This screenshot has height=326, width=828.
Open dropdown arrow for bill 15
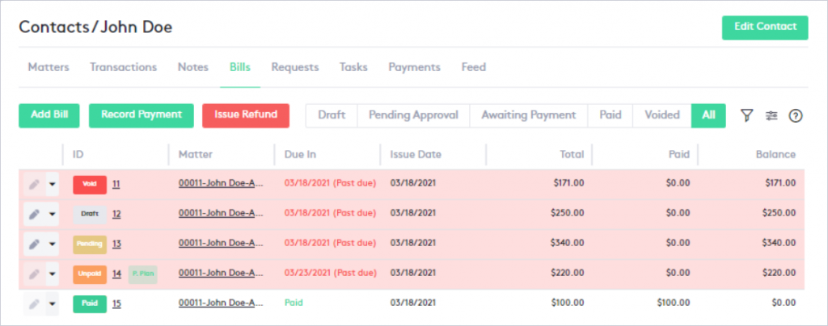click(53, 304)
